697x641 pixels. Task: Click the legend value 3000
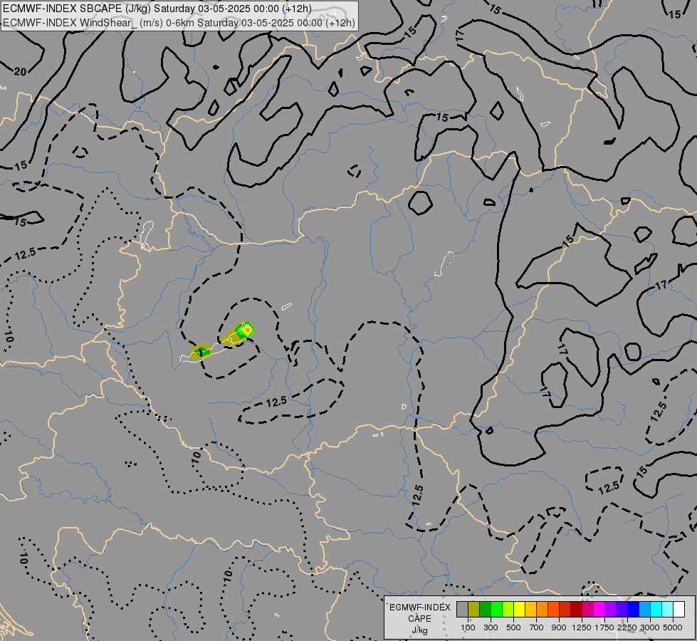650,627
